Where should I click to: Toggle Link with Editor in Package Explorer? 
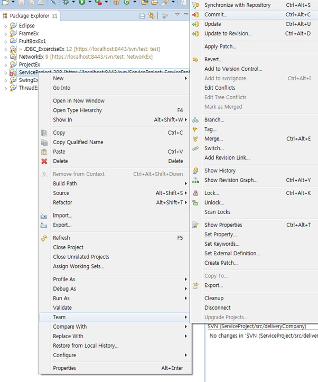coord(152,16)
